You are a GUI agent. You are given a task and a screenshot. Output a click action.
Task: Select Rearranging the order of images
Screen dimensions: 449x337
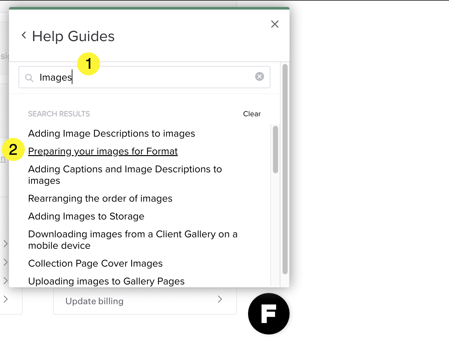100,198
